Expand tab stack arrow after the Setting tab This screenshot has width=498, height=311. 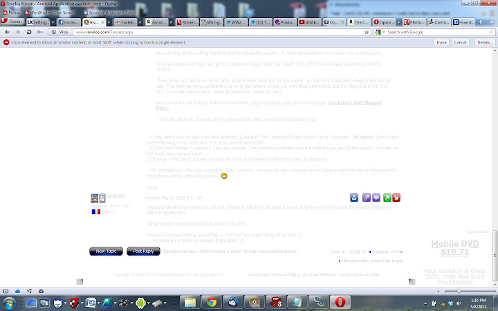pos(53,23)
